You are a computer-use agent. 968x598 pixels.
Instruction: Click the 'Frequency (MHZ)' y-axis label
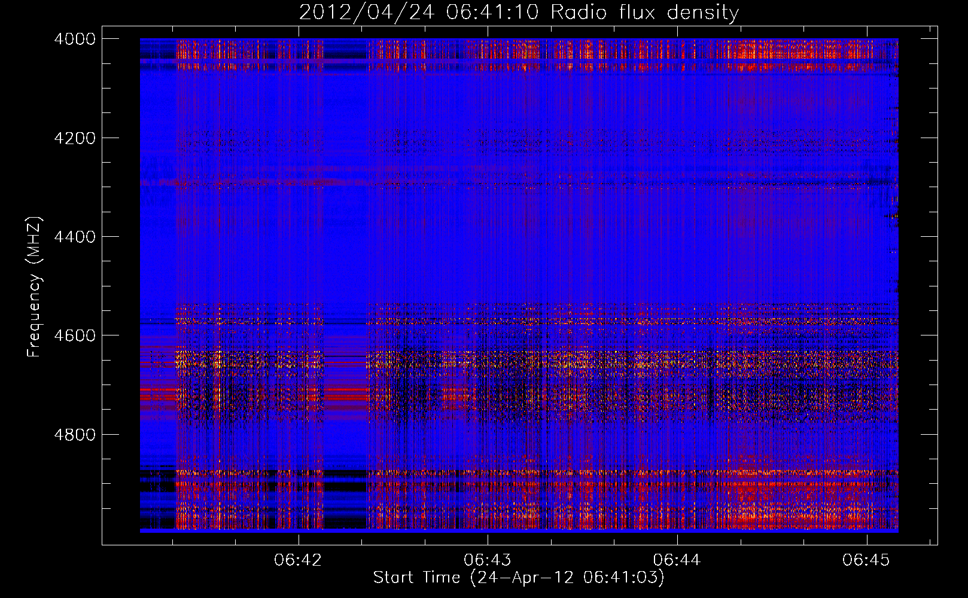click(x=34, y=286)
